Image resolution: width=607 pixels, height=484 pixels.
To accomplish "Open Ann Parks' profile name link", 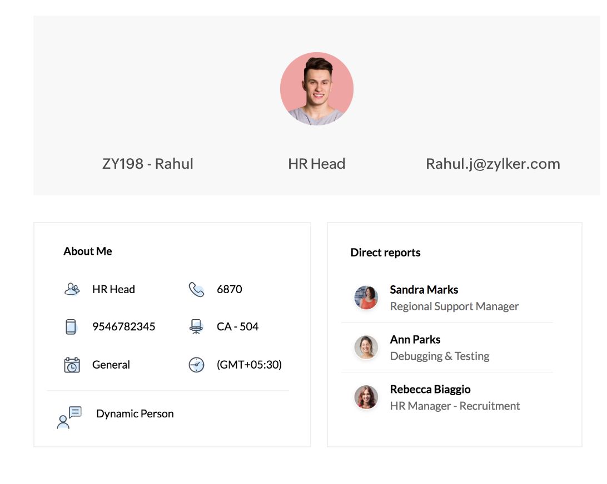I will (415, 340).
